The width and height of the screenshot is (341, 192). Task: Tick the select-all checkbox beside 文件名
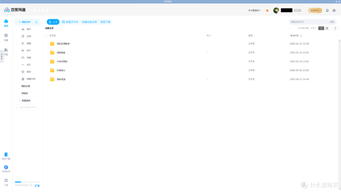[x=46, y=35]
